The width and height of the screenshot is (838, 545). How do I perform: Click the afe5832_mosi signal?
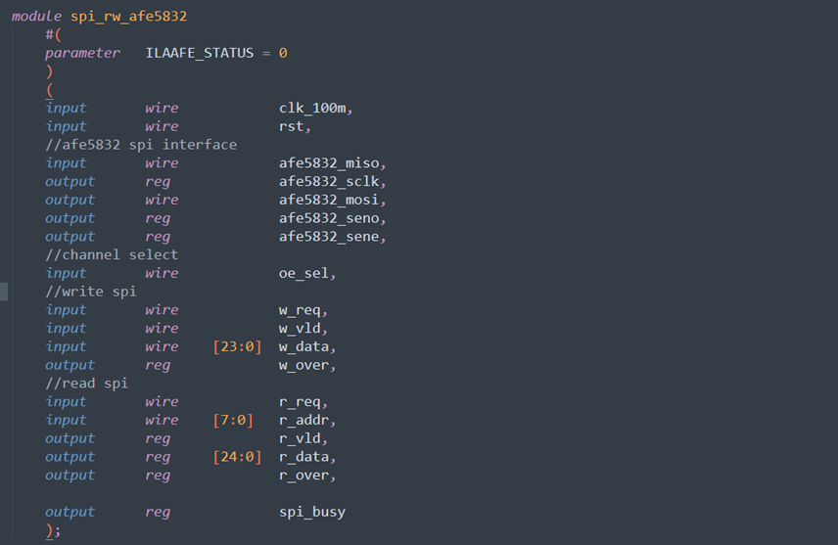tap(329, 200)
